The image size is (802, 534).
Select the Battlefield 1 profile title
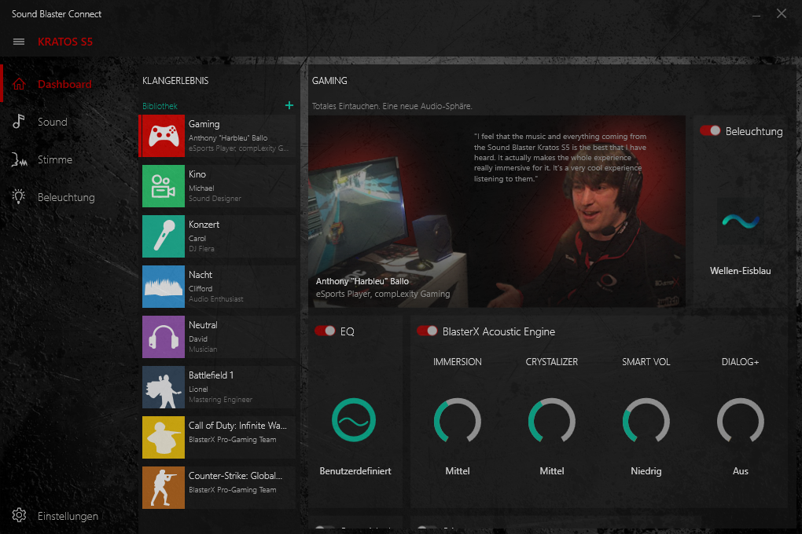pyautogui.click(x=211, y=375)
